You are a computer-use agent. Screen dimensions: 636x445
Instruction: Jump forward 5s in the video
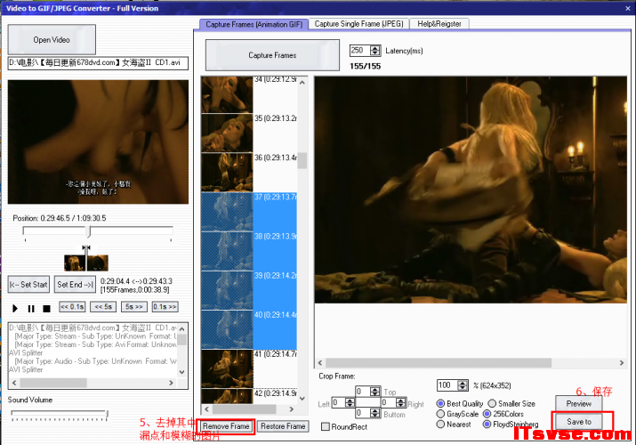133,307
